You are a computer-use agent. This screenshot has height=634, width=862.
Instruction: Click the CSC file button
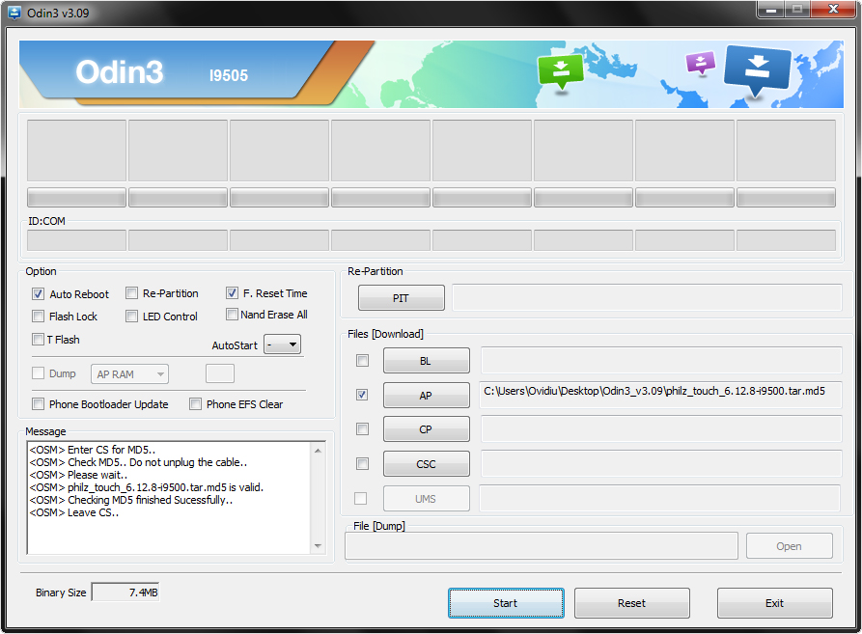(x=426, y=464)
